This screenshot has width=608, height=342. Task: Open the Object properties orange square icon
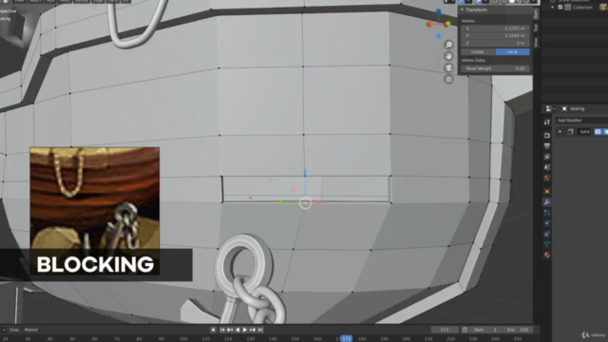[547, 192]
